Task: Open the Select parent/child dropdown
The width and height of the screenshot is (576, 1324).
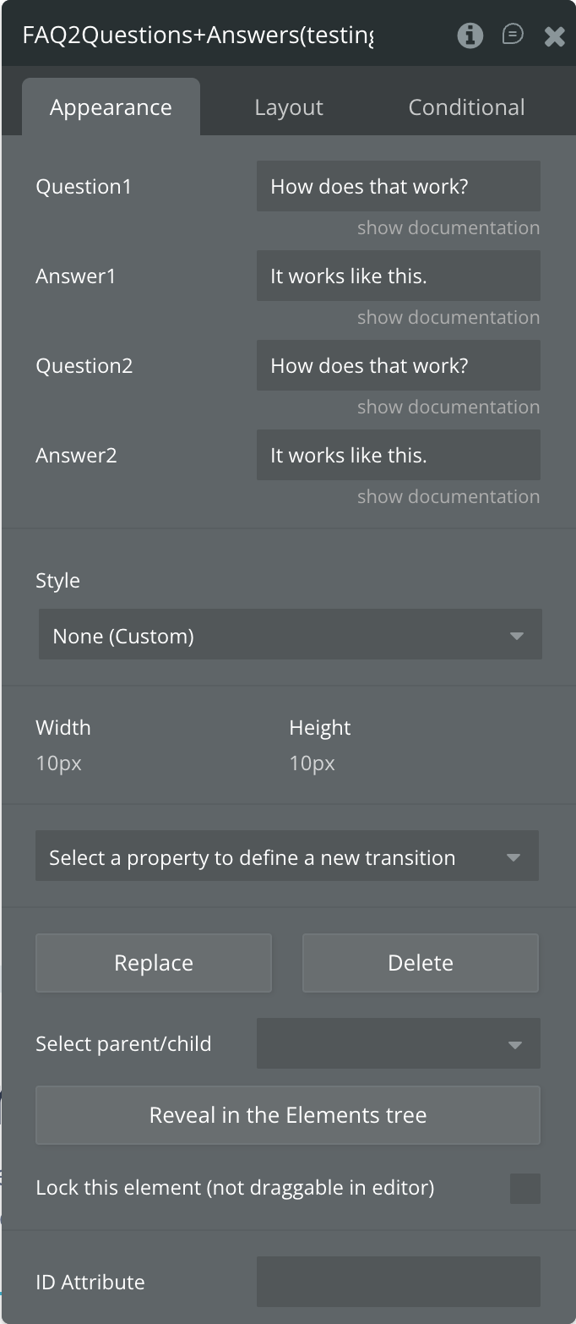Action: click(x=398, y=1043)
